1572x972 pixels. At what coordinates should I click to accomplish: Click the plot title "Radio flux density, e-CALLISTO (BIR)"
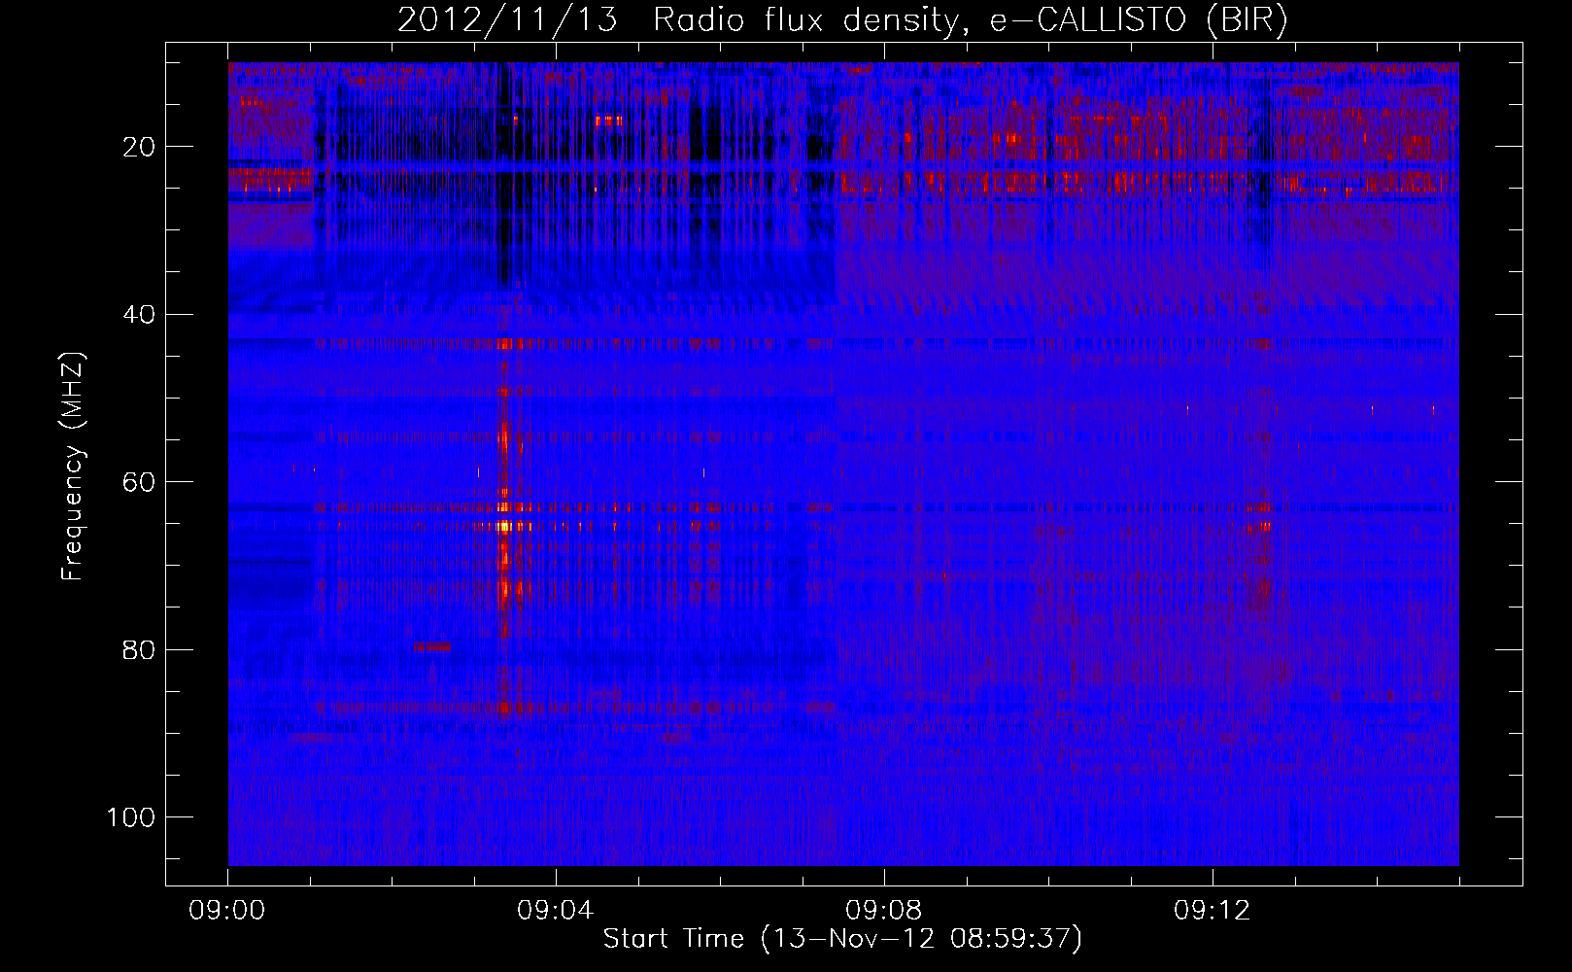970,20
